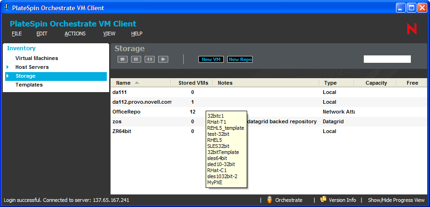Viewport: 430px width, 207px height.
Task: Click the search field in Storage toolbar
Action: tap(387, 59)
